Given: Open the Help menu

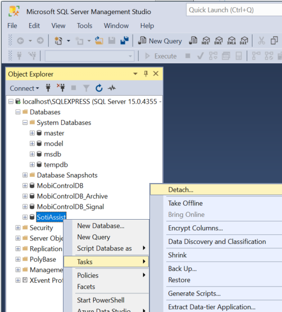Looking at the screenshot, I should coord(147,26).
